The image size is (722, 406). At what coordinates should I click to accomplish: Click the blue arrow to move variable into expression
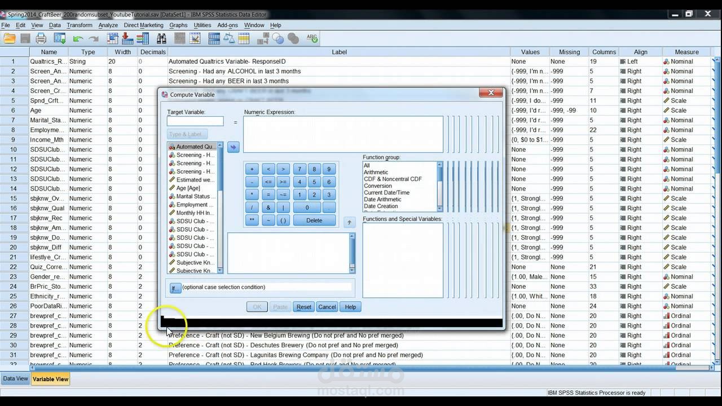pyautogui.click(x=233, y=147)
